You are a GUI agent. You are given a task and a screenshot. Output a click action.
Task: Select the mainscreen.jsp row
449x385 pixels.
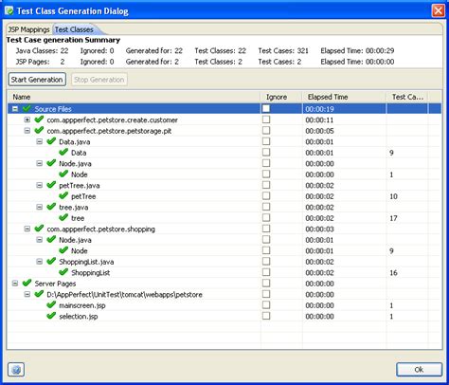224,305
